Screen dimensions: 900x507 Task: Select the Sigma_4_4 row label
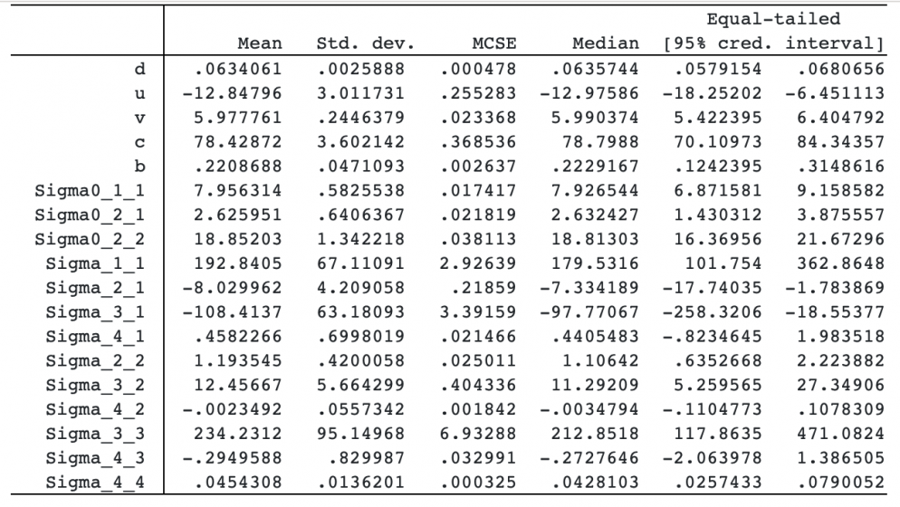[x=95, y=483]
